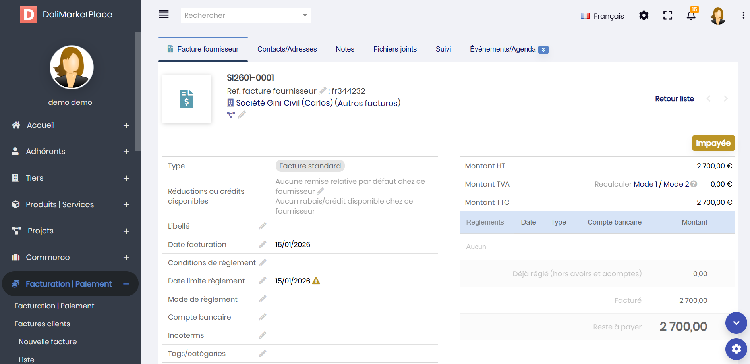Click the hamburger menu icon
The width and height of the screenshot is (750, 364).
pyautogui.click(x=164, y=15)
